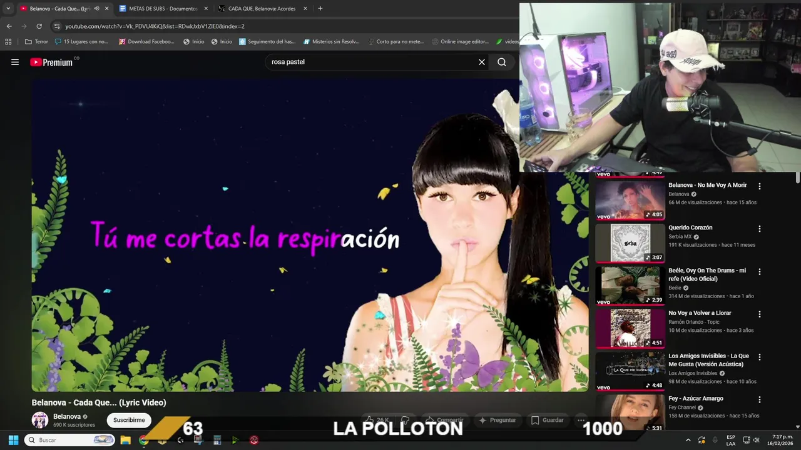Viewport: 801px width, 450px height.
Task: Open the YouTube guide hamburger menu
Action: pos(15,62)
